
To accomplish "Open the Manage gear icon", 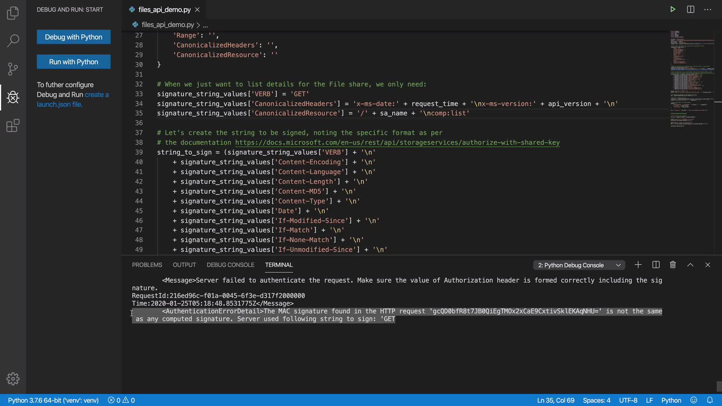I will pyautogui.click(x=13, y=379).
